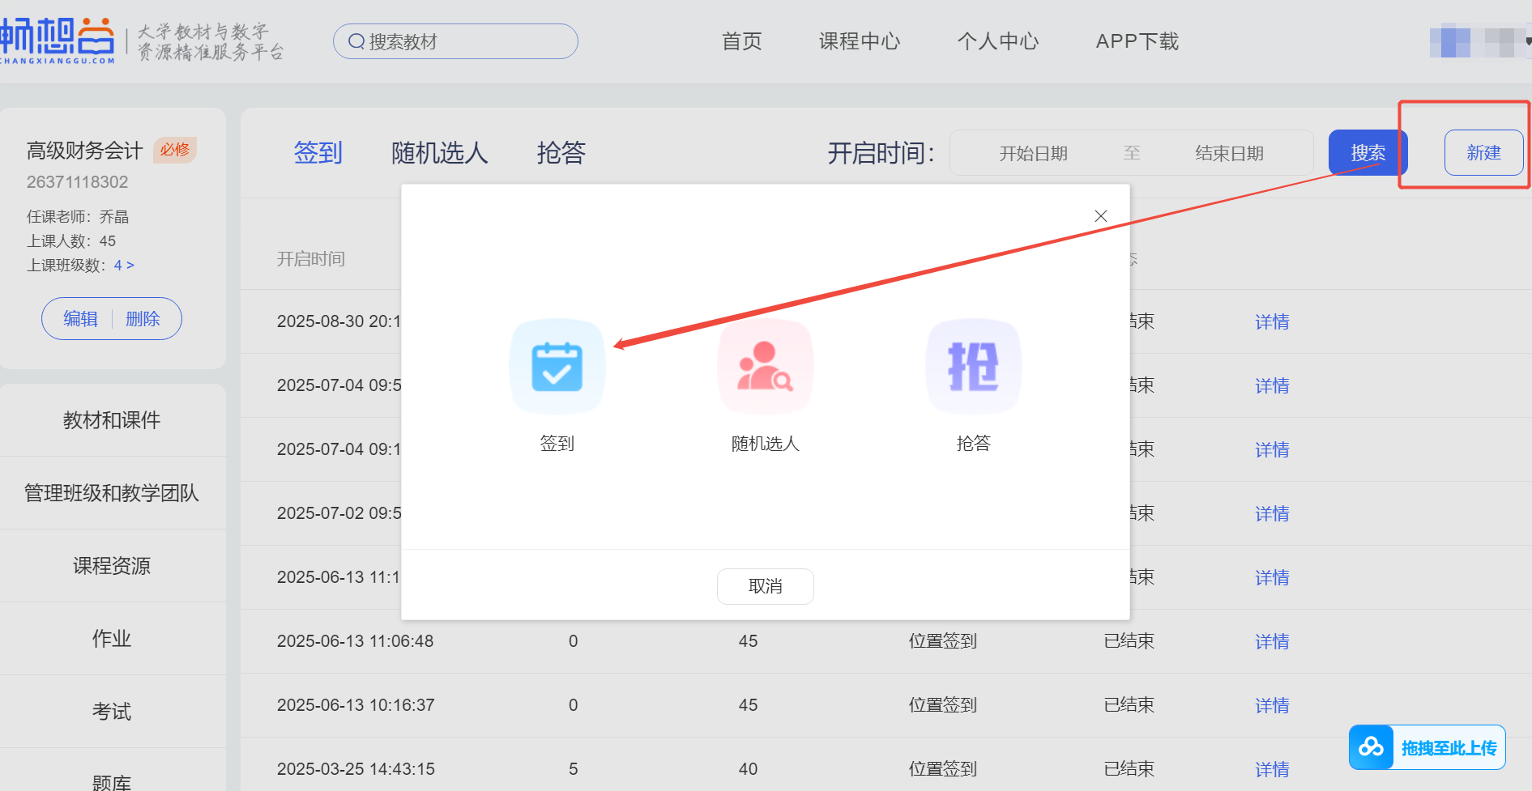
Task: Click the blue 搜索 search button
Action: coord(1368,153)
